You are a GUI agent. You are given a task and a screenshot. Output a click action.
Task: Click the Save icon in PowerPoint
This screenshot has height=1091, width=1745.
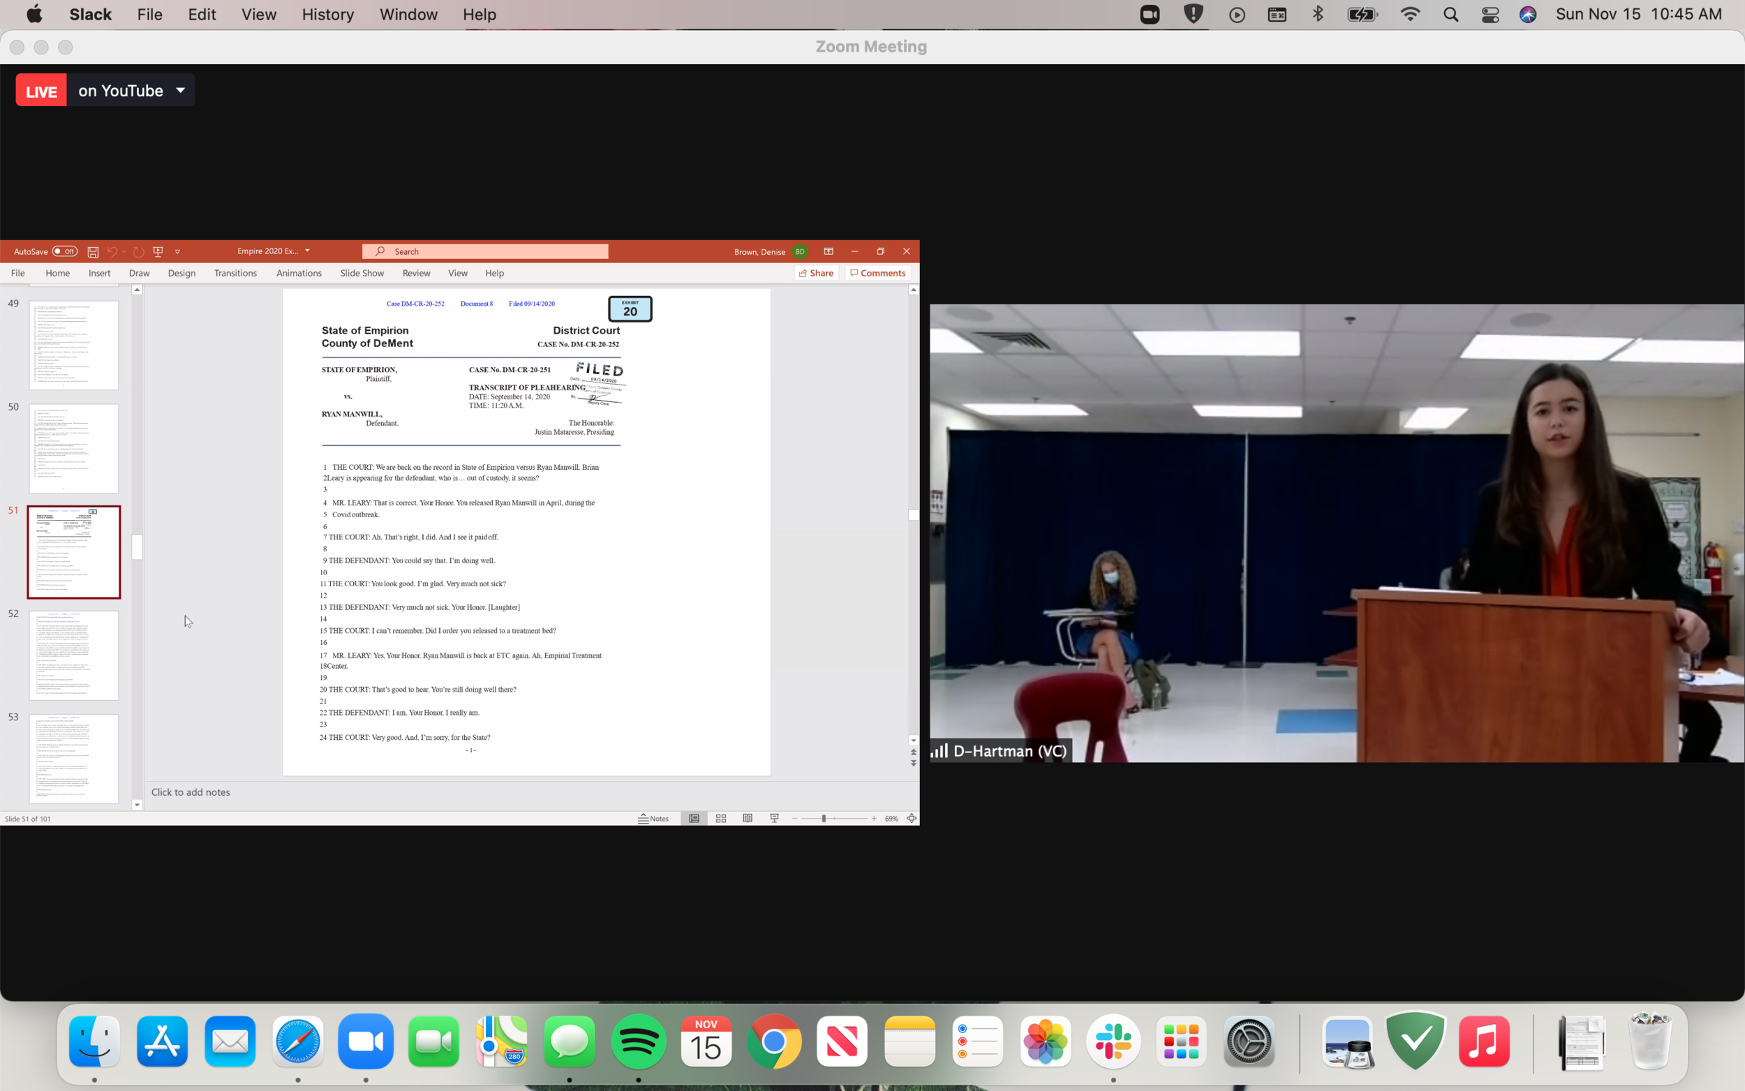click(93, 252)
